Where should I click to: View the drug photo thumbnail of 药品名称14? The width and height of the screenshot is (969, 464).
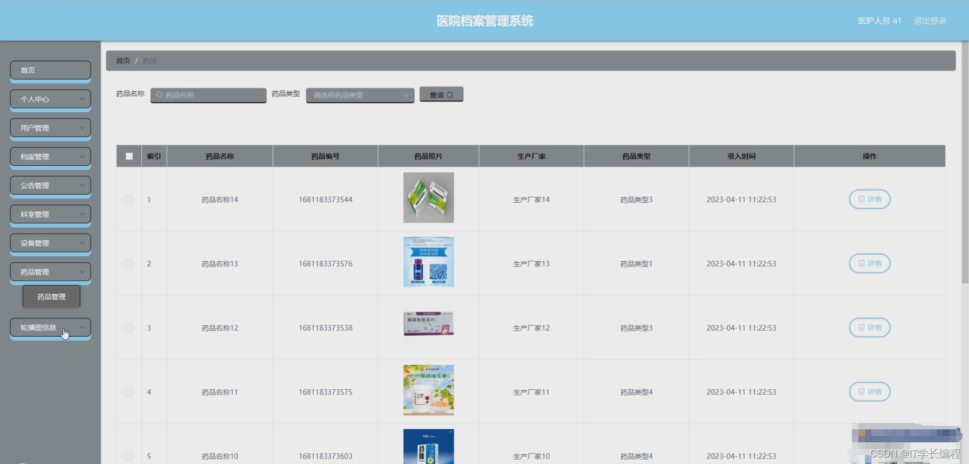pos(429,198)
